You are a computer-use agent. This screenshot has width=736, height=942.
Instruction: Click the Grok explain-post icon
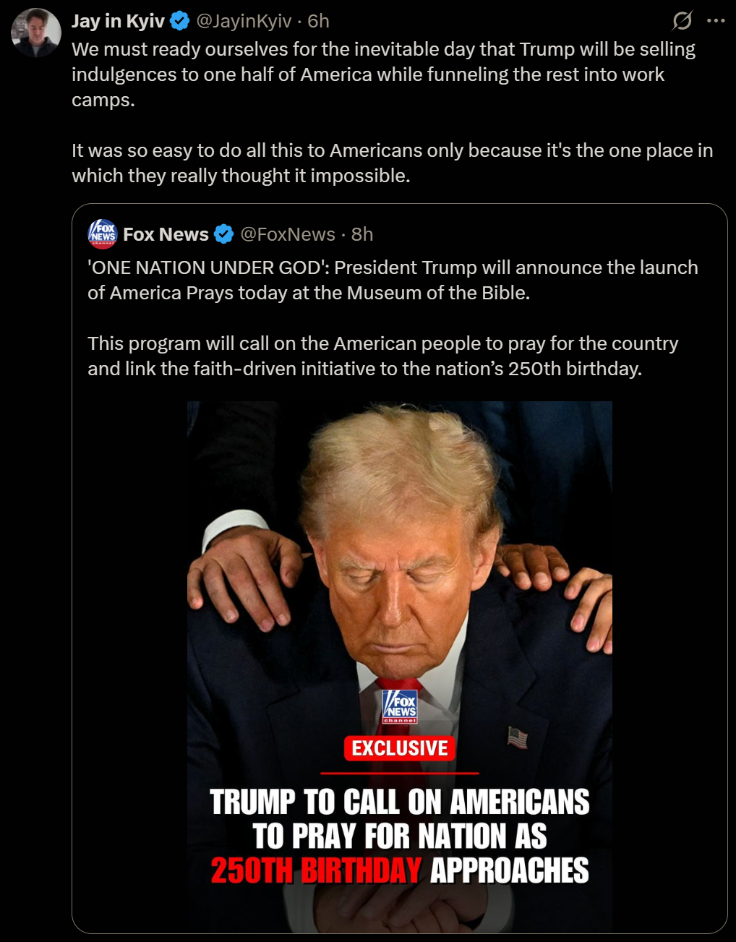[x=682, y=21]
